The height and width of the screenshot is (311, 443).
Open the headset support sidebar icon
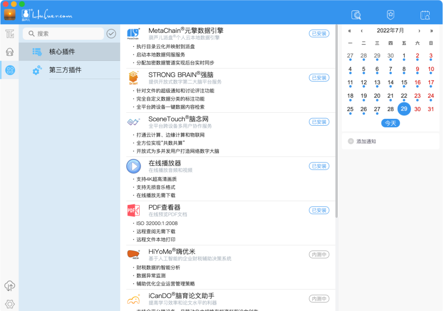(x=10, y=52)
